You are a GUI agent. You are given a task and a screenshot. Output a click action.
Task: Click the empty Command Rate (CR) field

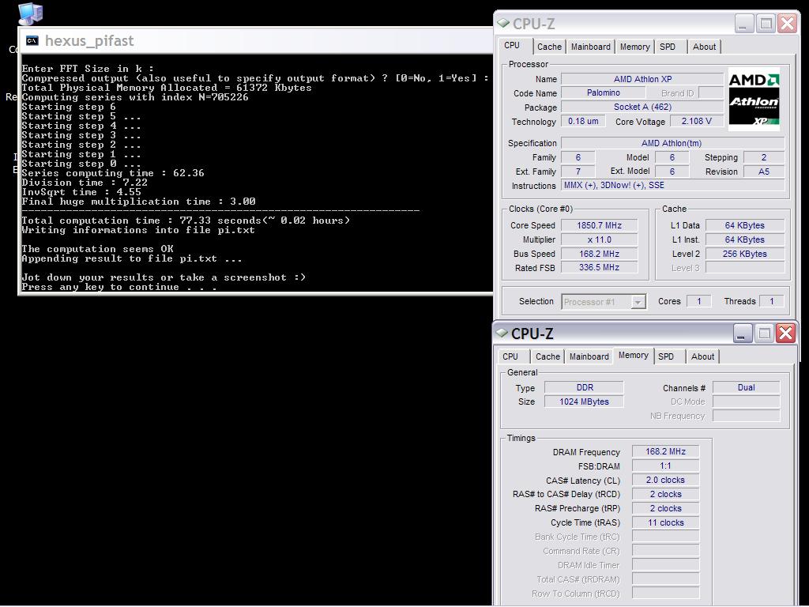[x=665, y=551]
